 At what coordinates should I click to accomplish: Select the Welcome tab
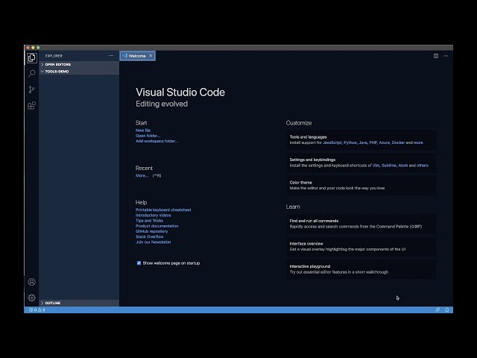(137, 56)
